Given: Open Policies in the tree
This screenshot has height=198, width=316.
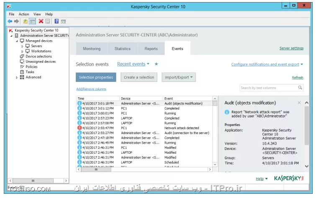Looking at the screenshot, I should 31,67.
